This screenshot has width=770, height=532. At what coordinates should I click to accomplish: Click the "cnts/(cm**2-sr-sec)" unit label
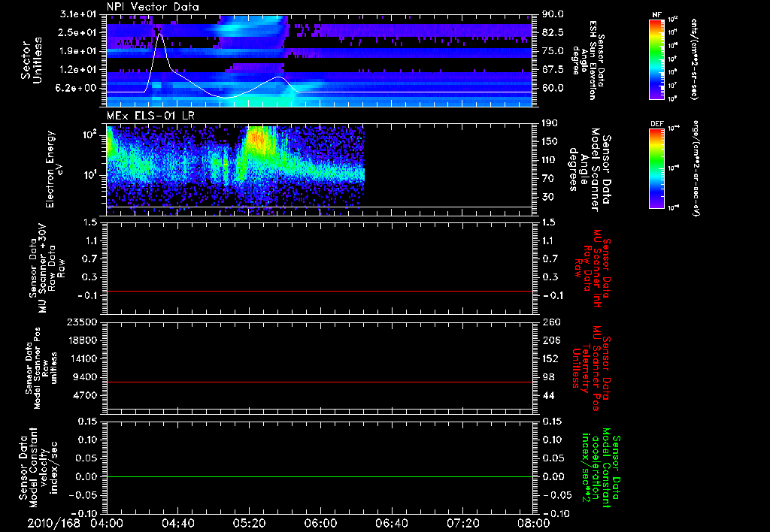tap(693, 59)
